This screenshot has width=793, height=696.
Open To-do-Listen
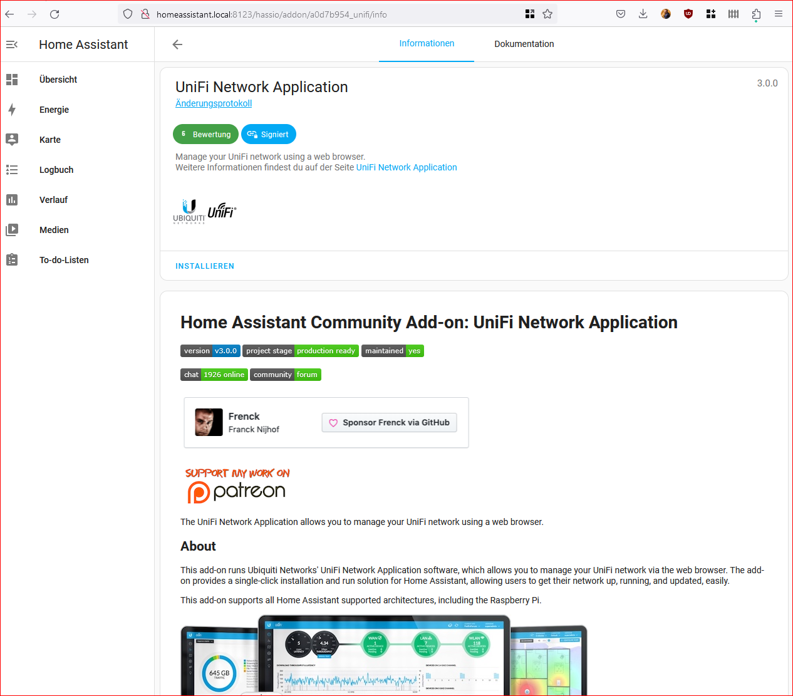click(77, 260)
